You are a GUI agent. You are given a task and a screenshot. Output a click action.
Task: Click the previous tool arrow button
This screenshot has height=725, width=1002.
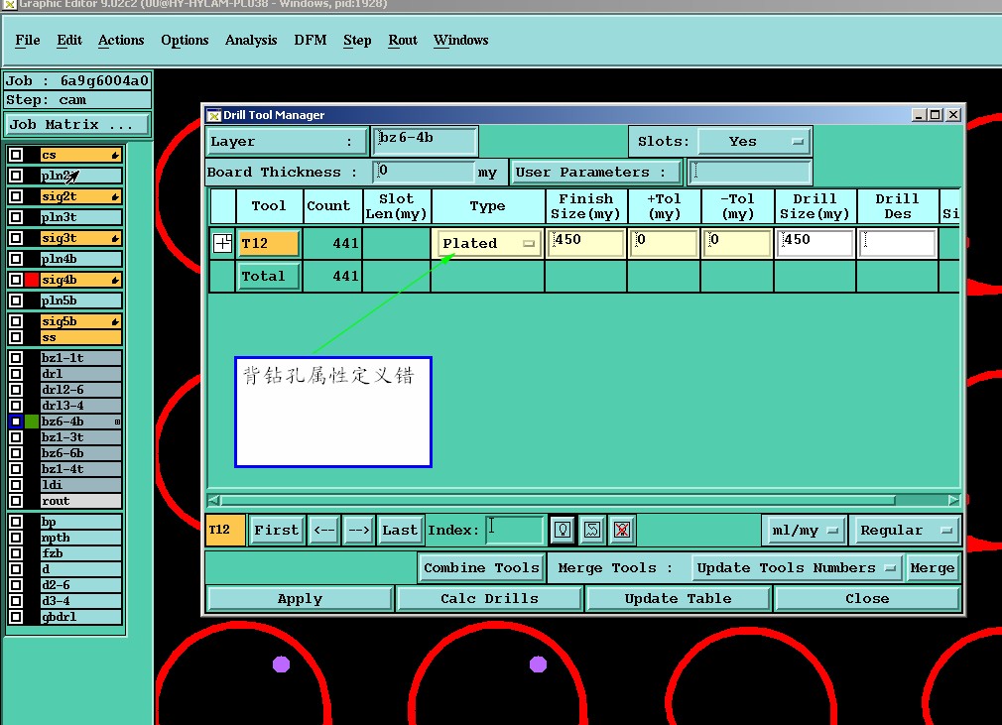324,531
